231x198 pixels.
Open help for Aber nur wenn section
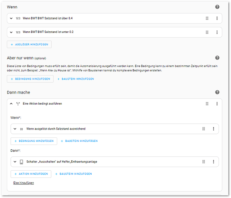pos(217,58)
